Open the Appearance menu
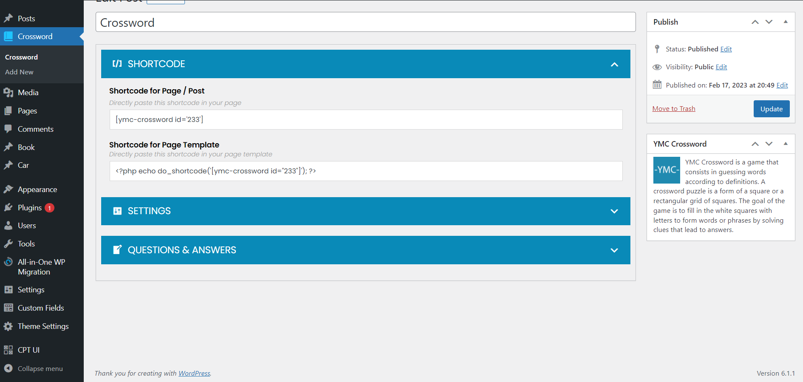This screenshot has height=382, width=803. coord(42,189)
